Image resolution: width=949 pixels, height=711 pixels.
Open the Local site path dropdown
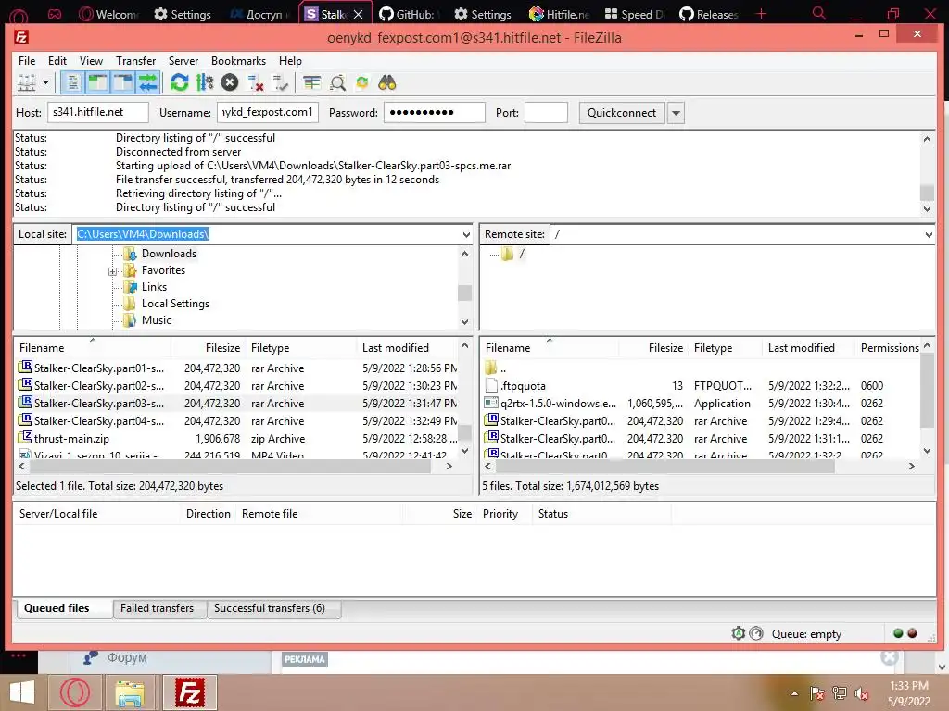point(466,234)
